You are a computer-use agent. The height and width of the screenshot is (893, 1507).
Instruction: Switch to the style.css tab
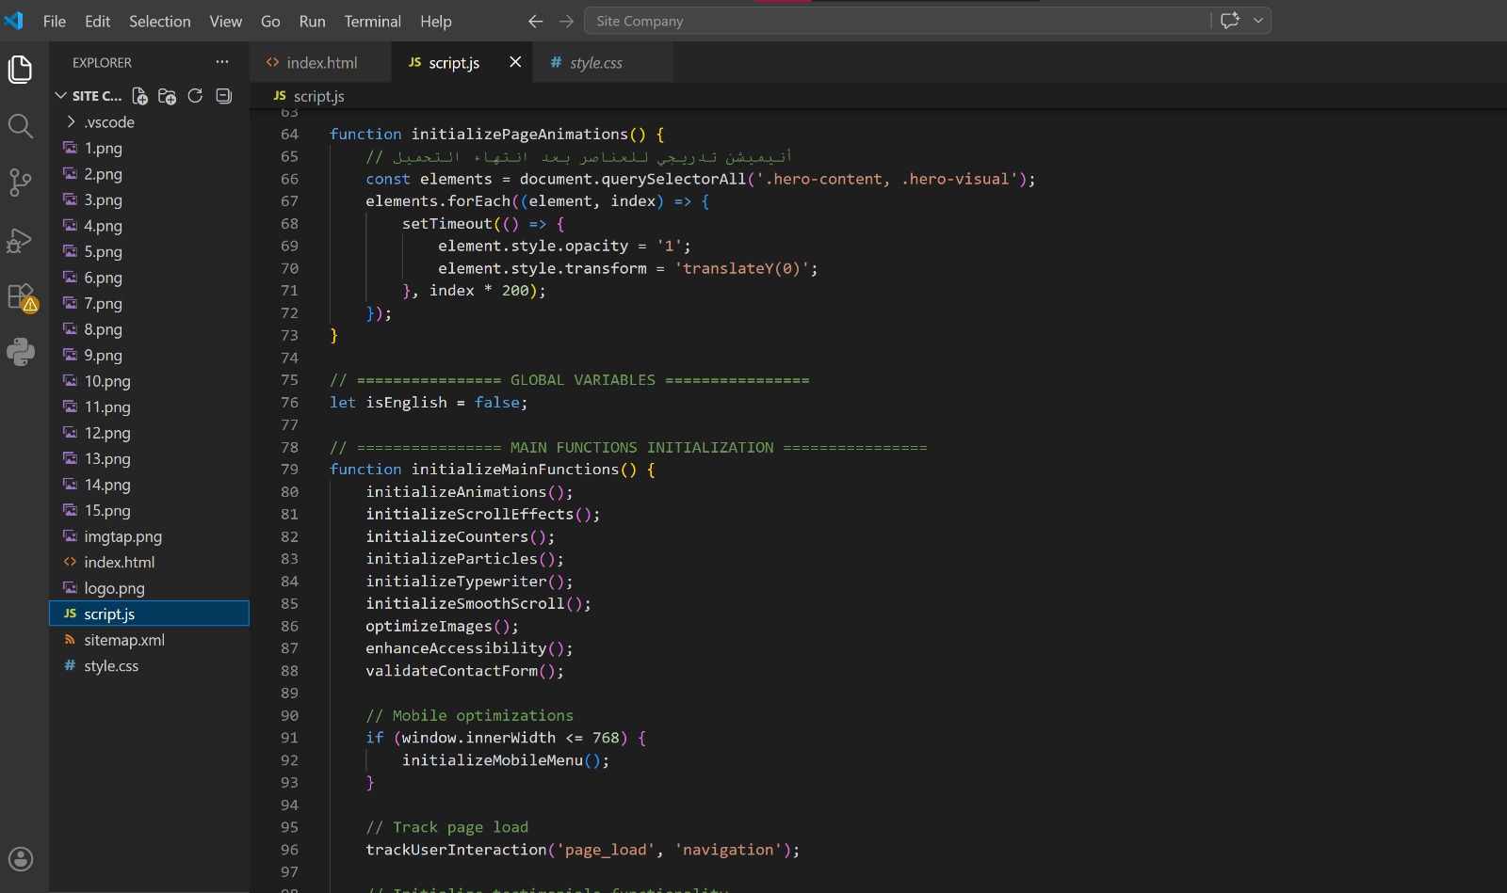coord(595,63)
